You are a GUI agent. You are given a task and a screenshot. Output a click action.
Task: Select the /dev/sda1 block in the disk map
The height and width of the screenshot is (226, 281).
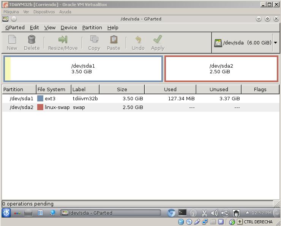point(83,69)
